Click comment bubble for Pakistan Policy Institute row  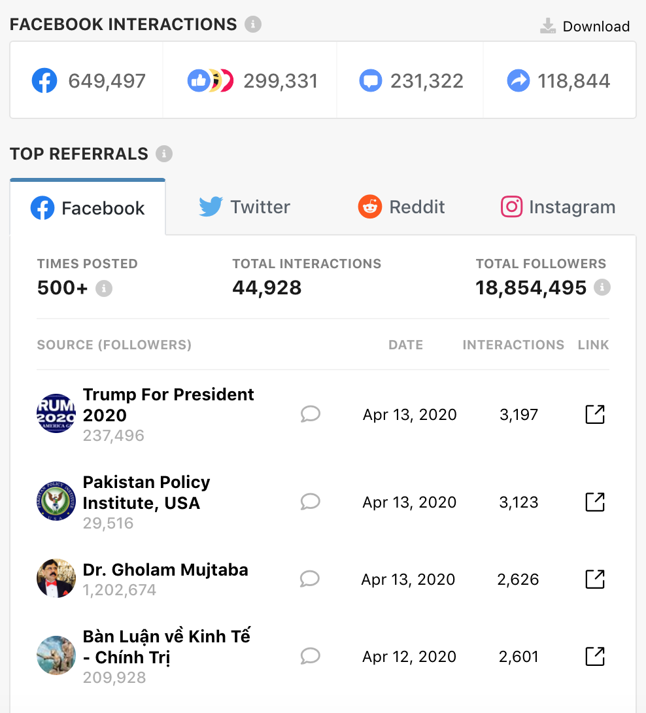(310, 502)
